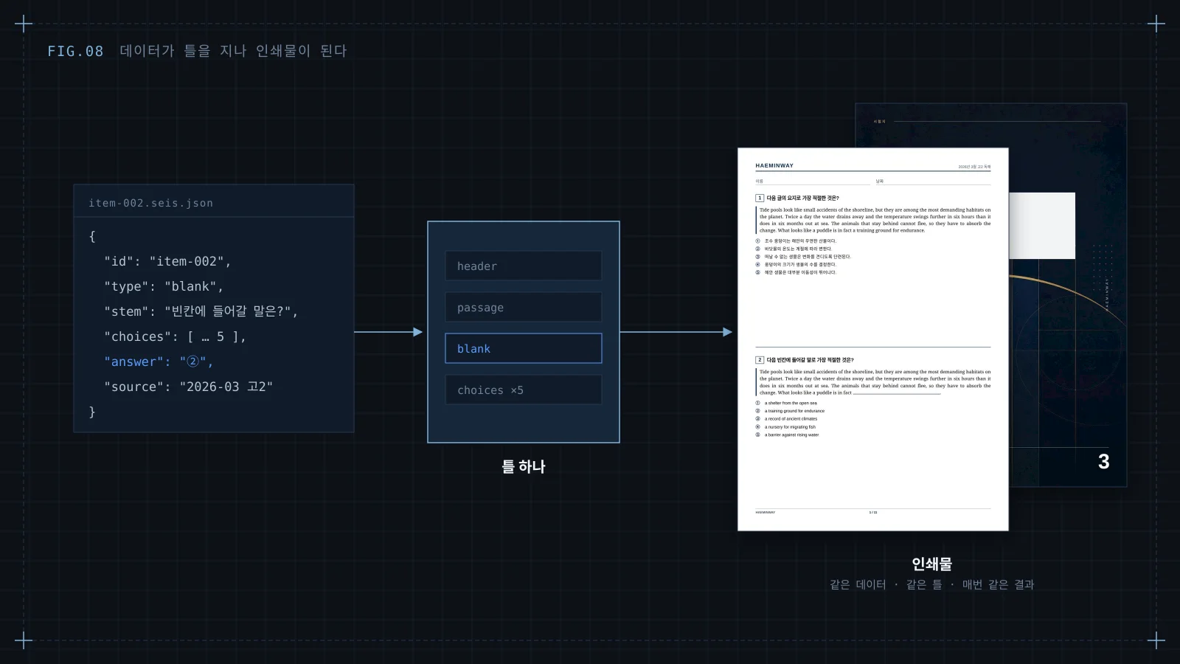Click choice ② a training ground for endurance

point(790,411)
